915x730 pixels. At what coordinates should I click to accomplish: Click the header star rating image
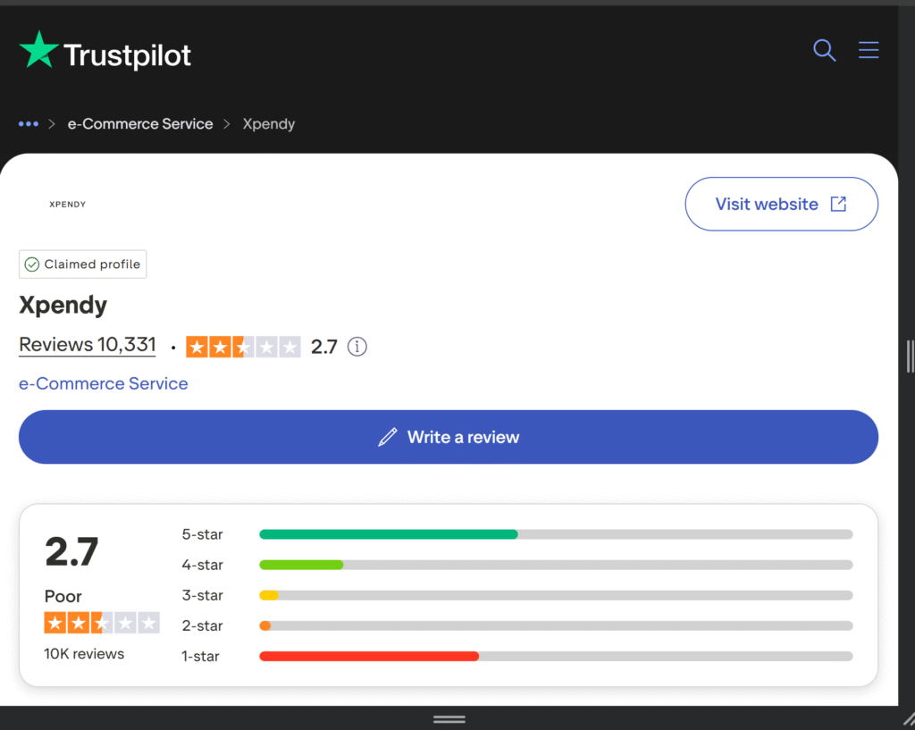[243, 347]
